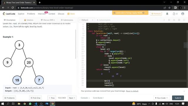Click the LeetCode logo

pyautogui.click(x=9, y=14)
